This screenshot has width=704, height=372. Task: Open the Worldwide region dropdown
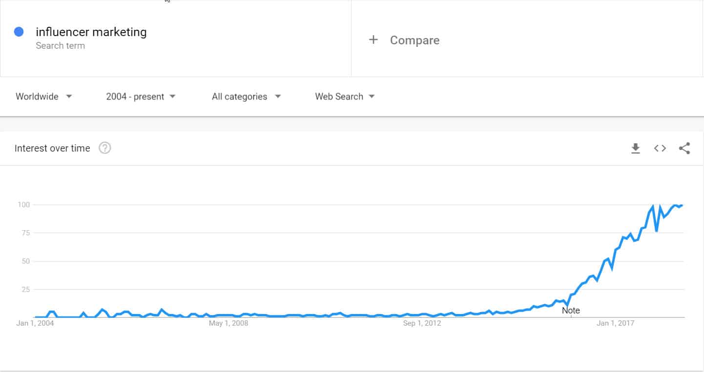44,97
